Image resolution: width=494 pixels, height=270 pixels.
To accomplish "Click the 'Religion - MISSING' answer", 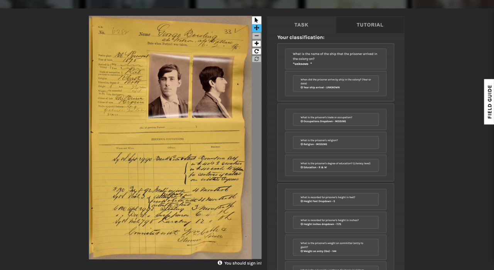I will coord(314,144).
